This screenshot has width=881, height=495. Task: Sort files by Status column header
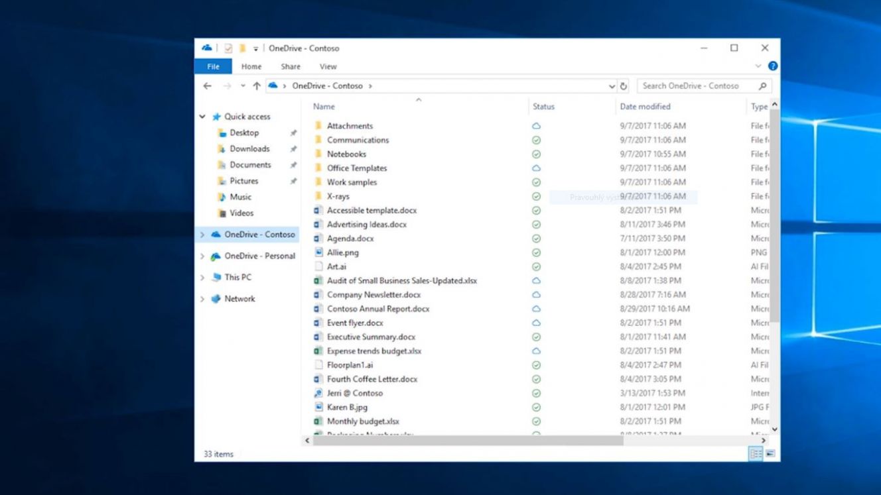(x=543, y=106)
